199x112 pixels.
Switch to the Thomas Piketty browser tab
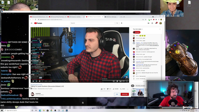[57, 17]
